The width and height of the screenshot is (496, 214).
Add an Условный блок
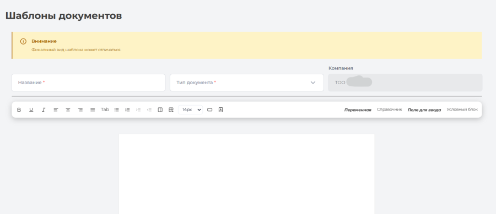[x=462, y=109]
